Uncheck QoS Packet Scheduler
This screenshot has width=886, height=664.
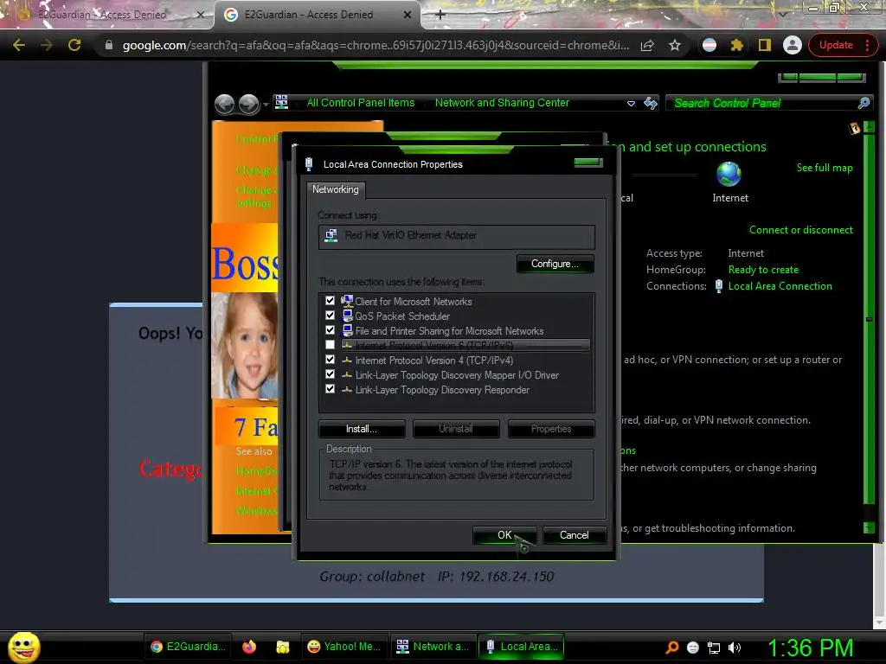330,316
